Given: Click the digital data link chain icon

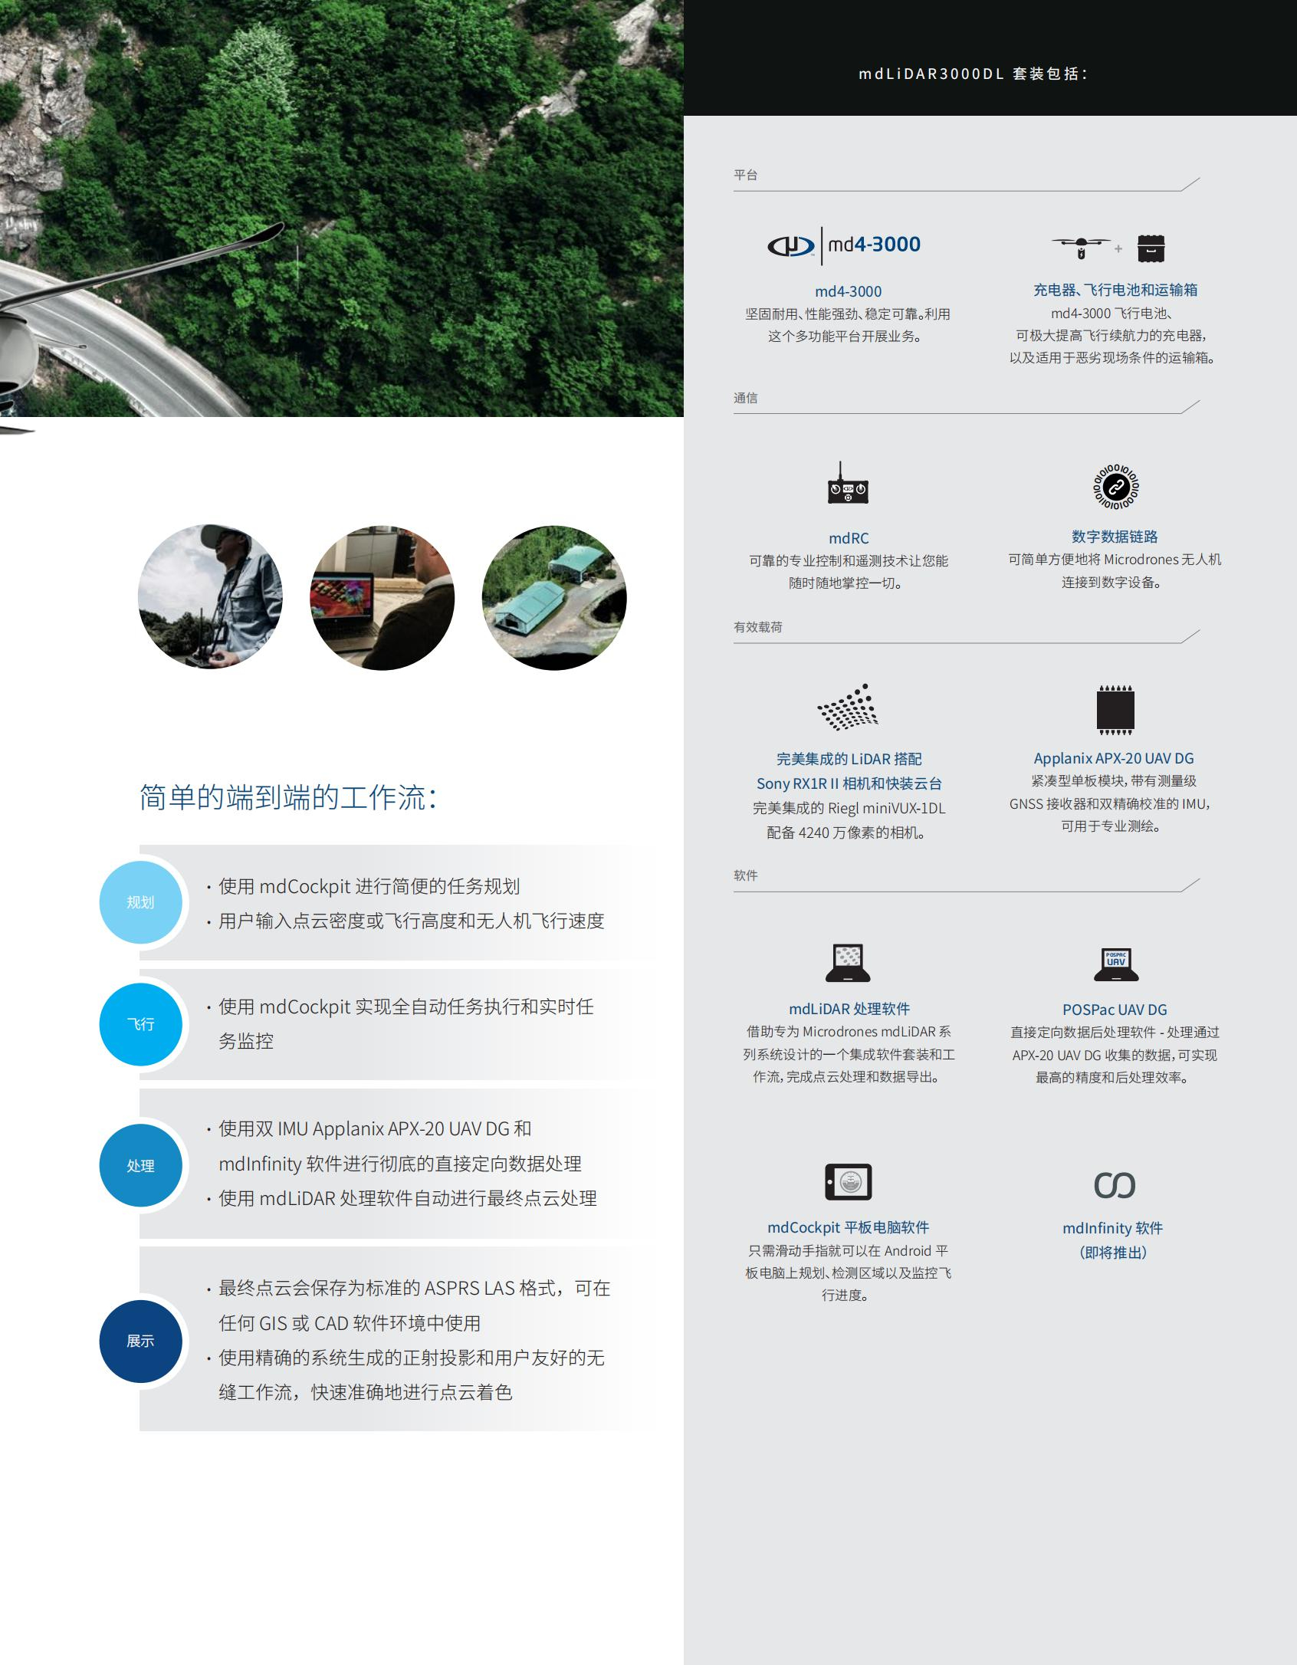Looking at the screenshot, I should coord(1115,486).
